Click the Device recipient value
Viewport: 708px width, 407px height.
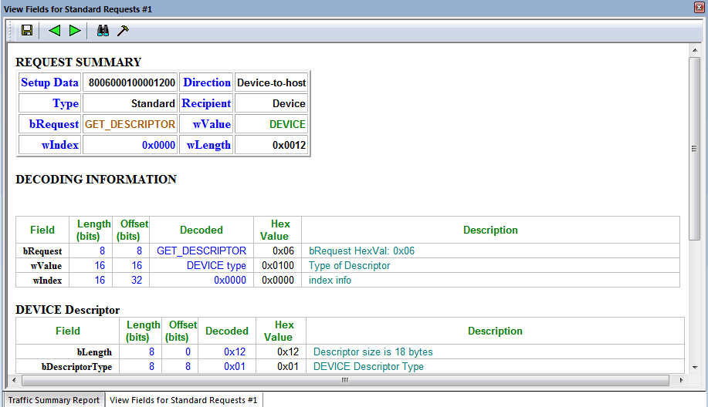289,103
